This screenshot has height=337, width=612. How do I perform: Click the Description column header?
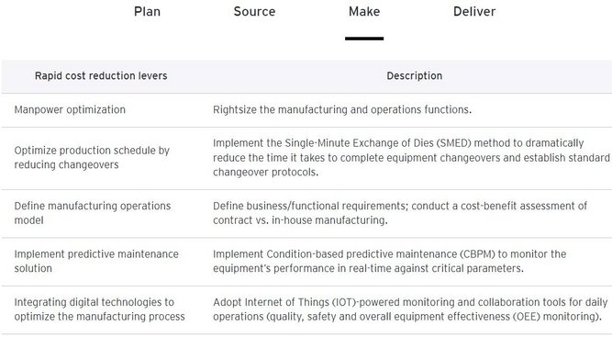pos(415,76)
